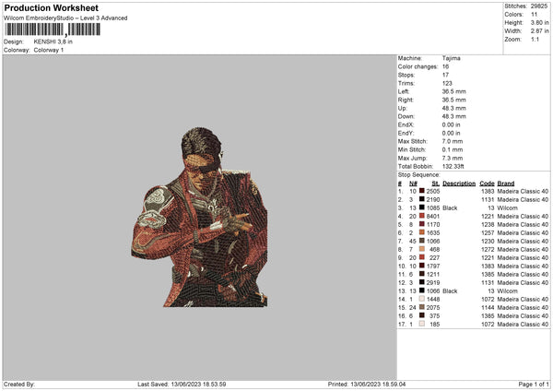Click the color swatch in stop sequence row 14
This screenshot has width=553, height=391.
(x=421, y=299)
